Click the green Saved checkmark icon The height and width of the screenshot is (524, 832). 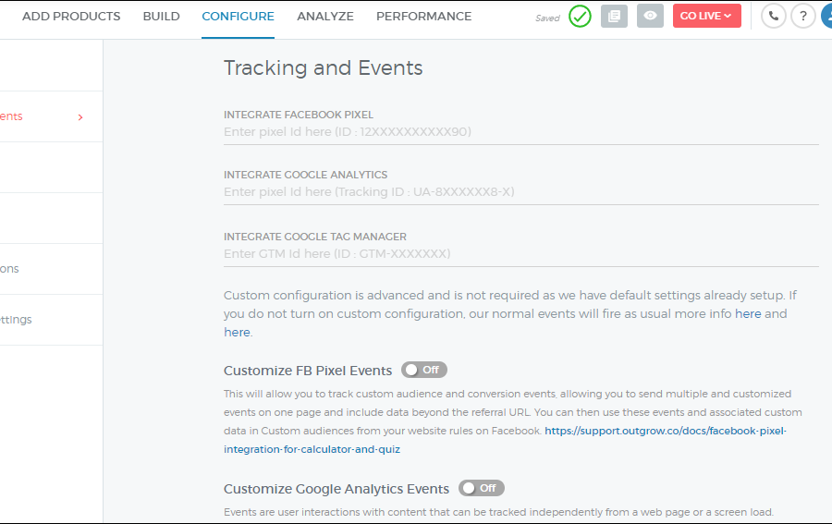click(x=580, y=17)
